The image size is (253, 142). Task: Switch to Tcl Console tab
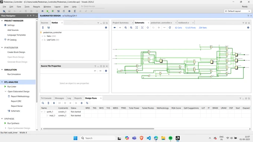pyautogui.click(x=46, y=98)
